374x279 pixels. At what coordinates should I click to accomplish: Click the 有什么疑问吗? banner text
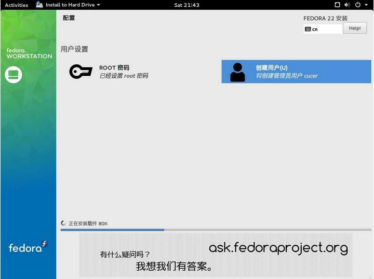click(125, 255)
